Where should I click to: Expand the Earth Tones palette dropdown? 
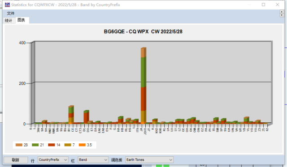[x=149, y=160]
